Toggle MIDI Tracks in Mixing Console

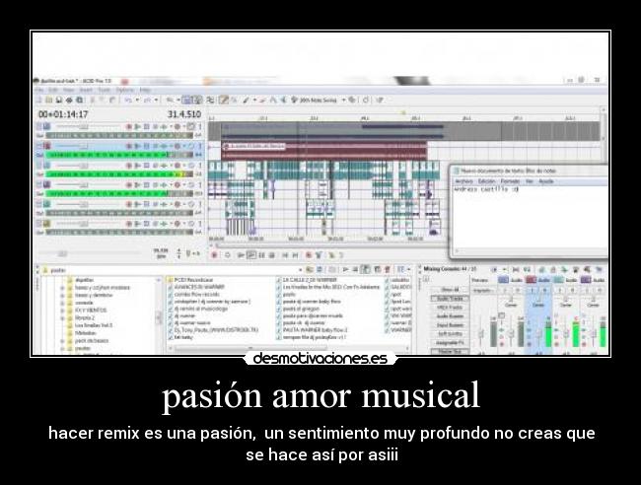pos(450,308)
